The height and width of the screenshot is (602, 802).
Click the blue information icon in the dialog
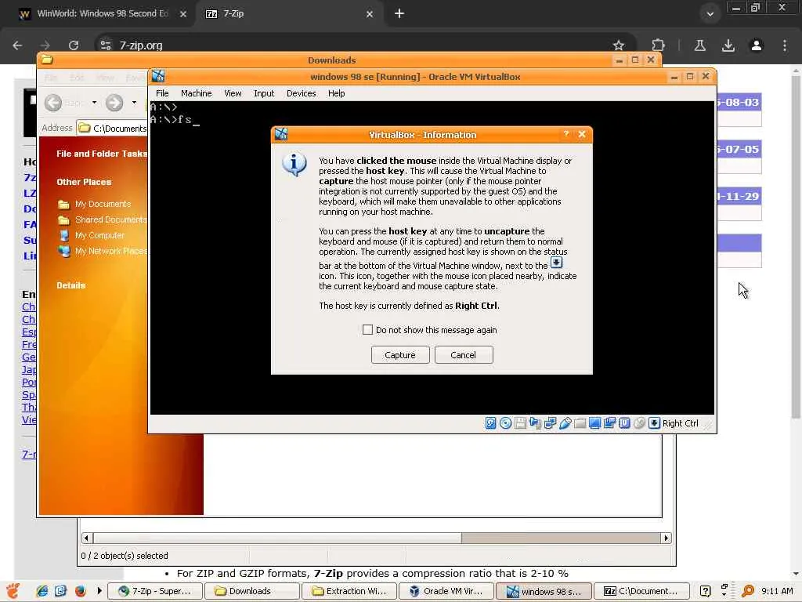point(294,165)
